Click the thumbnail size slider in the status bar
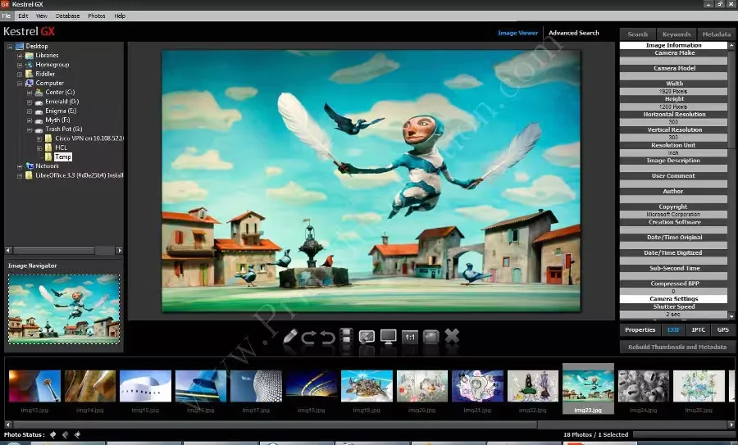Viewport: 738px width, 445px height. tap(683, 434)
